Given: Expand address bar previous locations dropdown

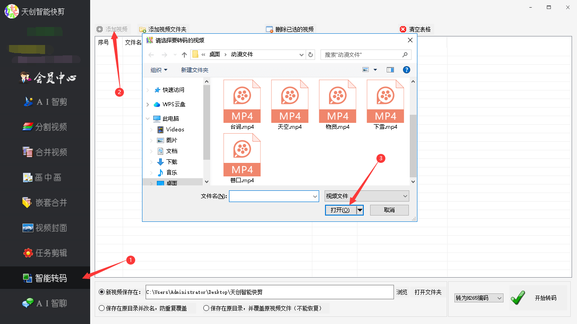Looking at the screenshot, I should [x=302, y=54].
